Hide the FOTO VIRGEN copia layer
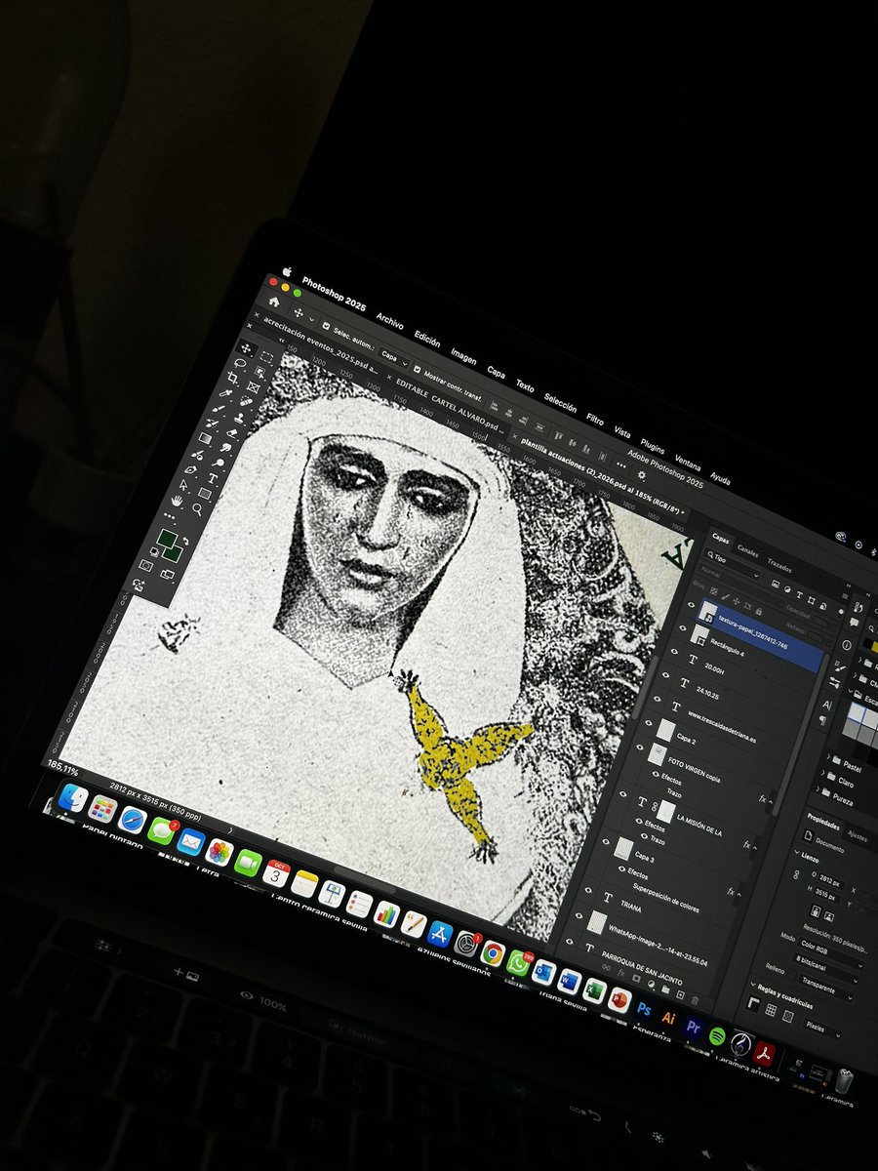 click(640, 747)
